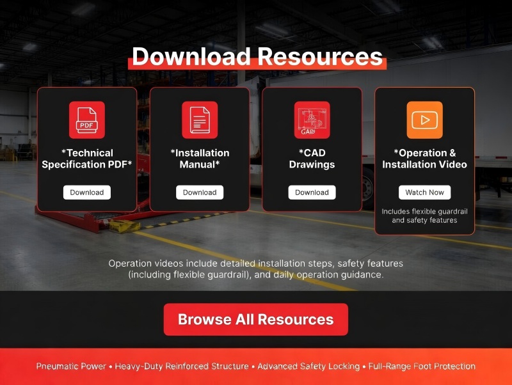Select Pneumatic Power in the footer banner
Viewport: 512px width, 385px height.
click(70, 366)
